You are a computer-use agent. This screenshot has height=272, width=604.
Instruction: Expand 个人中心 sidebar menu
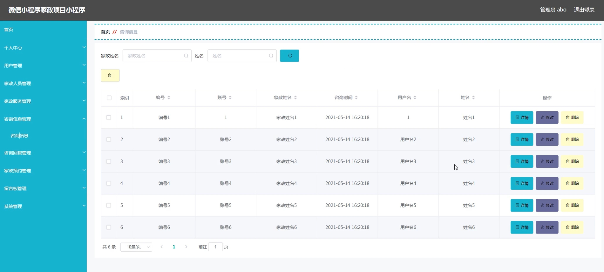pos(44,48)
